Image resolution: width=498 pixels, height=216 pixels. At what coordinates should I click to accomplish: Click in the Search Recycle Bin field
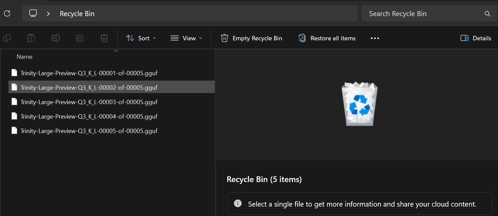(x=421, y=14)
